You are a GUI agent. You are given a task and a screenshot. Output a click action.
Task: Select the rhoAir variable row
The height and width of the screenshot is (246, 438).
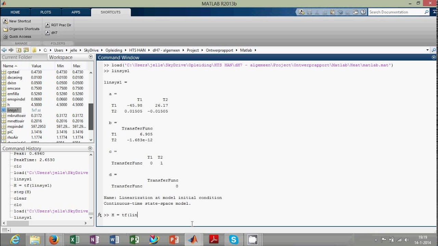pos(44,137)
